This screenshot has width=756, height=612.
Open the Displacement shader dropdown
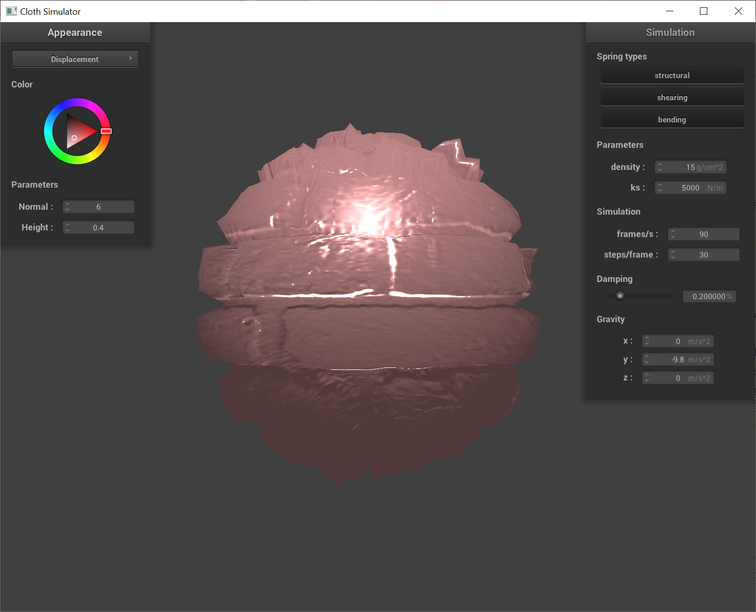coord(75,59)
